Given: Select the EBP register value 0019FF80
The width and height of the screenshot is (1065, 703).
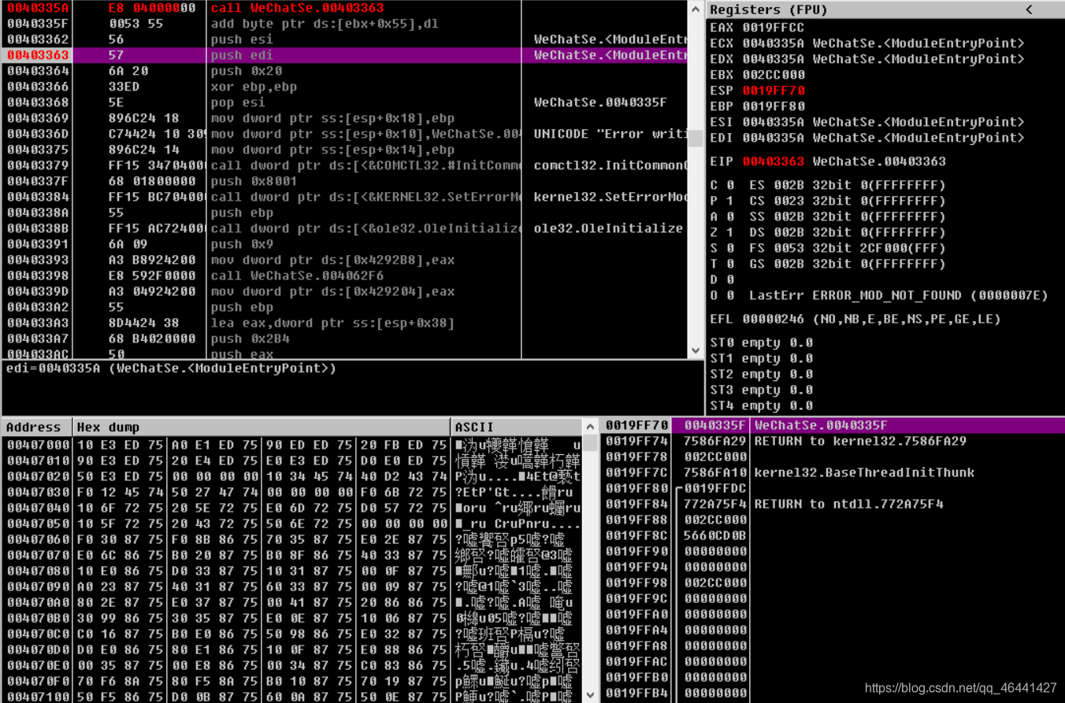Looking at the screenshot, I should [x=774, y=106].
